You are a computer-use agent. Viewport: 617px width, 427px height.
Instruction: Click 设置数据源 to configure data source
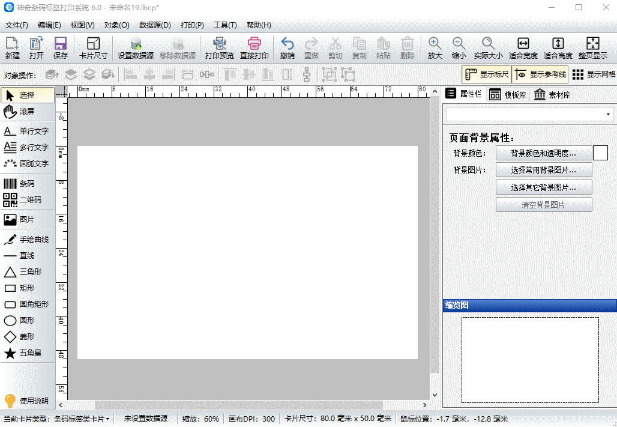pos(136,48)
